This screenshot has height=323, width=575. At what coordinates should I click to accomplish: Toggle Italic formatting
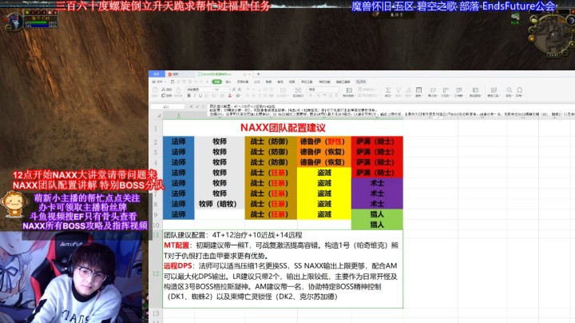click(x=195, y=95)
